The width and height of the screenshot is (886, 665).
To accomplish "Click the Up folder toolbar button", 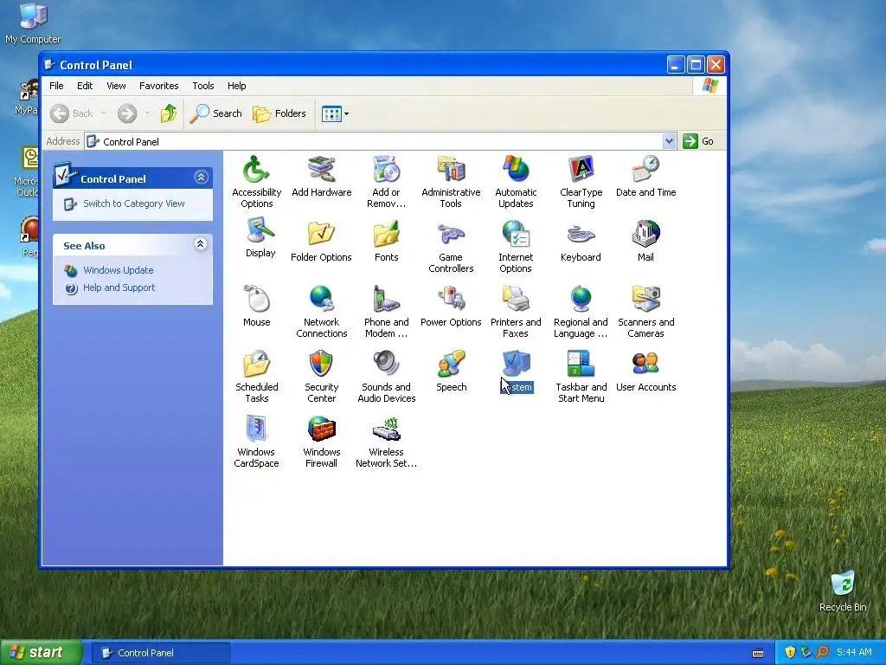I will (169, 113).
